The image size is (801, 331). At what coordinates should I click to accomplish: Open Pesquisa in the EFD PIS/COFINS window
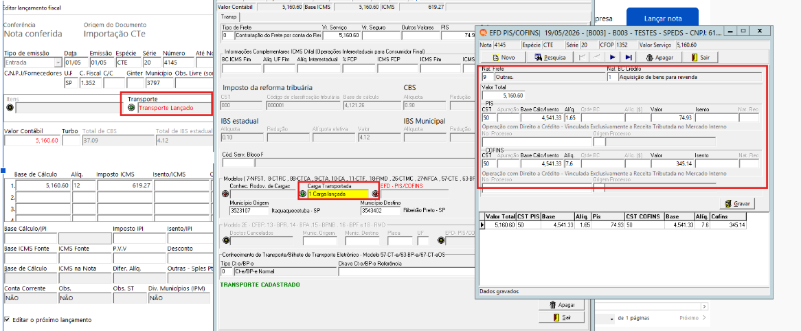coord(550,57)
